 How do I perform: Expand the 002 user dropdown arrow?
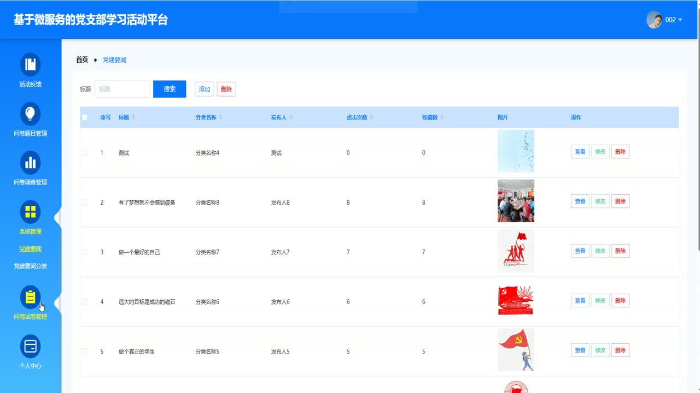coord(680,20)
